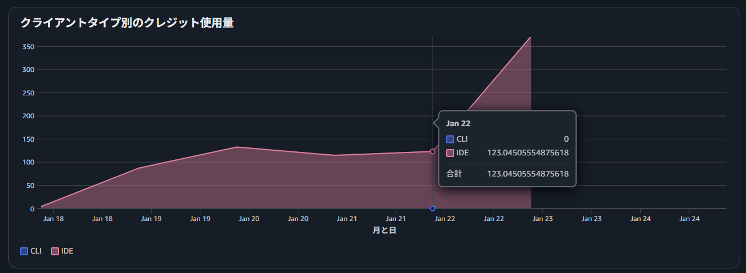Click the peak of the IDE line
The height and width of the screenshot is (273, 746).
point(530,38)
